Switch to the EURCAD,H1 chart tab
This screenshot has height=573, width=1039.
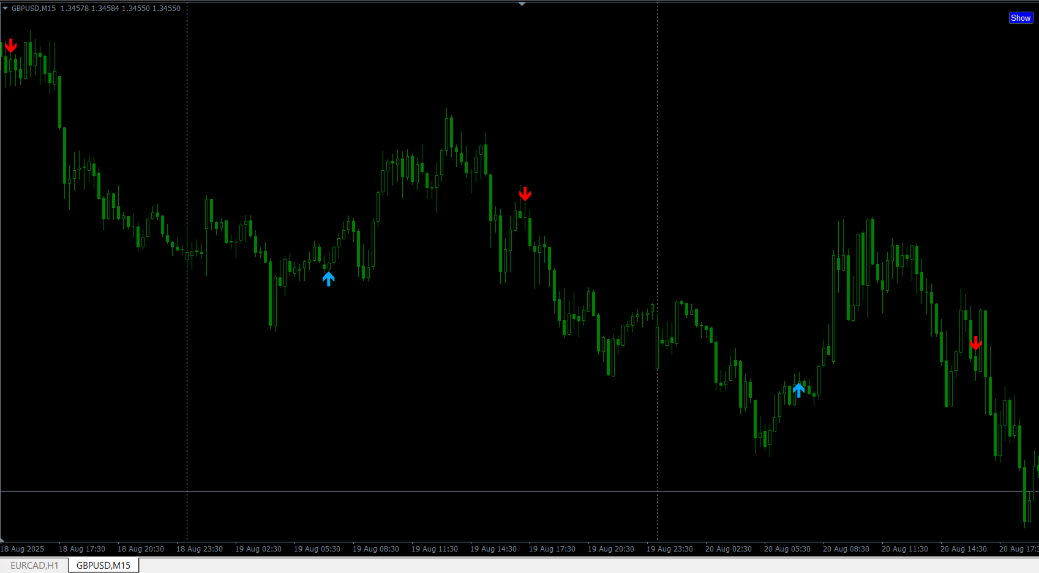(34, 565)
